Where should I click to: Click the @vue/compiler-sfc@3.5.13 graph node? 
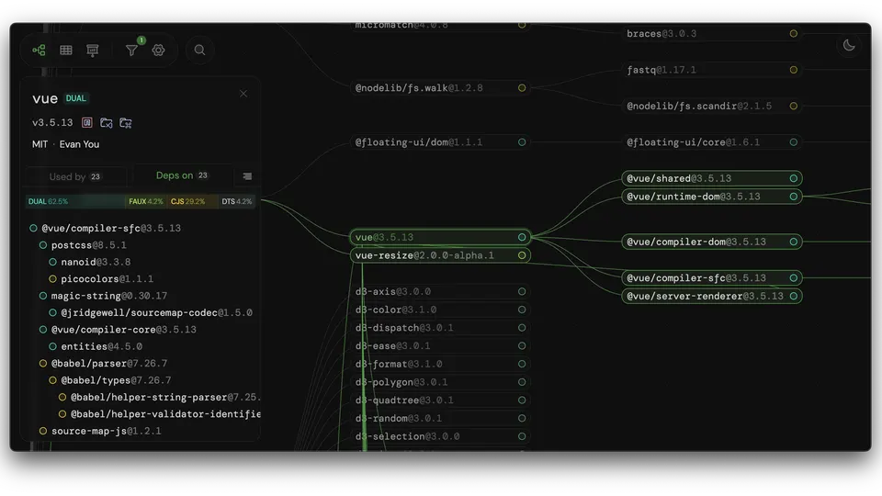click(x=711, y=277)
